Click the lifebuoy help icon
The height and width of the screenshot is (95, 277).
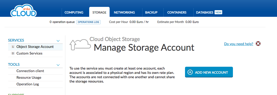258,44
